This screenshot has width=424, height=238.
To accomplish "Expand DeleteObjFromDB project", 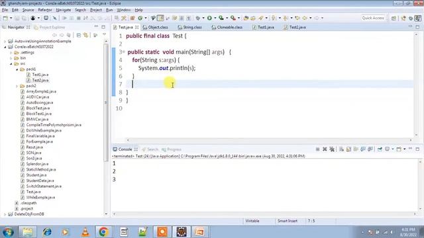I will pos(5,214).
